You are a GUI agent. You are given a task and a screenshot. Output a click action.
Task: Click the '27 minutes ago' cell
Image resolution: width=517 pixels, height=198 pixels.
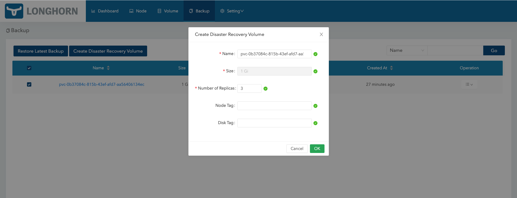pos(380,84)
